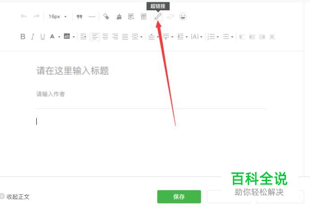The height and width of the screenshot is (212, 310).
Task: Apply font color with the A icon
Action: click(x=52, y=36)
